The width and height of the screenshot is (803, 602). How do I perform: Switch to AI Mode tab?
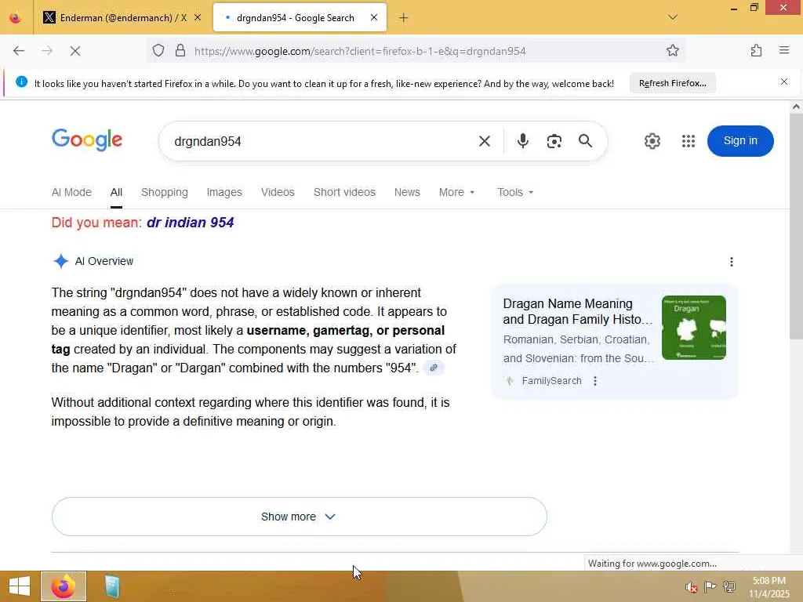click(71, 193)
